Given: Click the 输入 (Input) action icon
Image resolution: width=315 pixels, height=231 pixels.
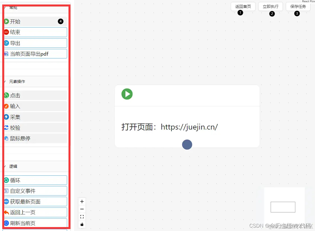Looking at the screenshot, I should (6, 106).
